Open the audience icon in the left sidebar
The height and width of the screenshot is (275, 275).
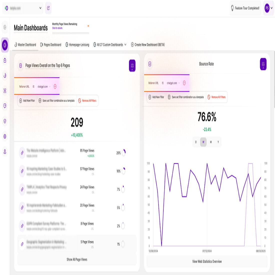(4, 91)
